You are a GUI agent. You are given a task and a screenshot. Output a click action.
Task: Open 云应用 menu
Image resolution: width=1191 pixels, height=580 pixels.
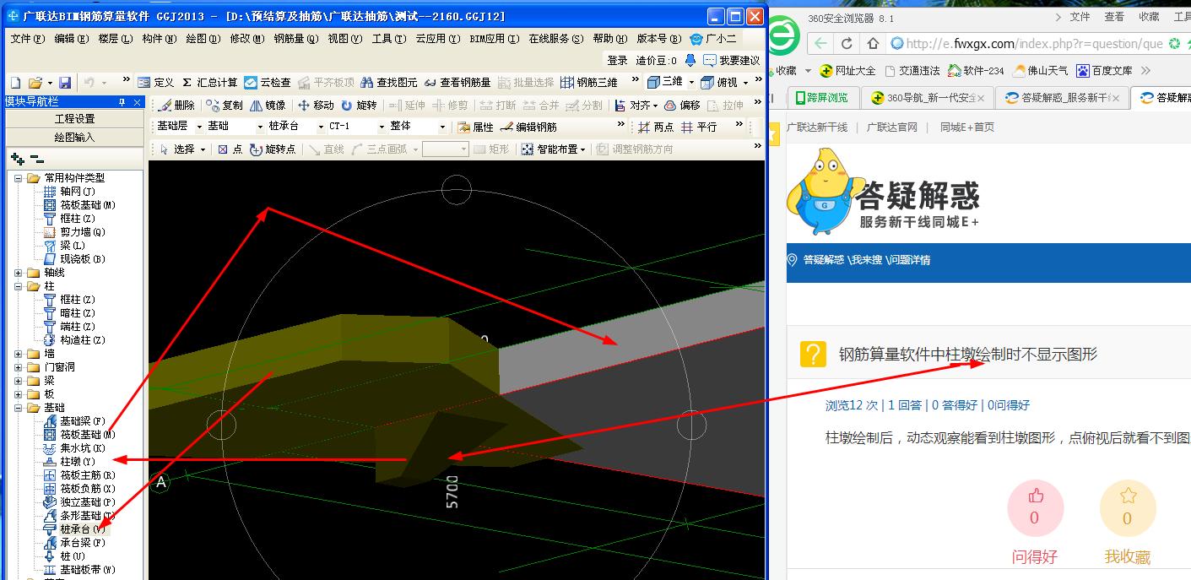tap(438, 39)
